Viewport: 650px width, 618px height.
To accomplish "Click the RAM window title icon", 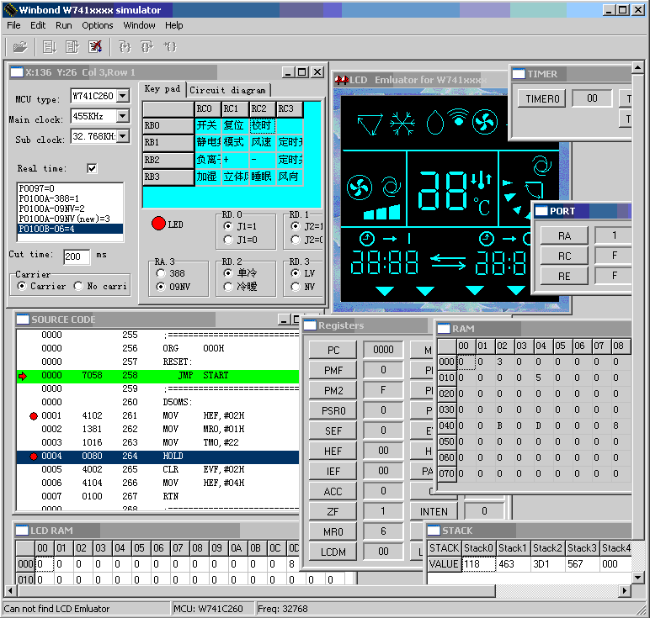I will [444, 329].
